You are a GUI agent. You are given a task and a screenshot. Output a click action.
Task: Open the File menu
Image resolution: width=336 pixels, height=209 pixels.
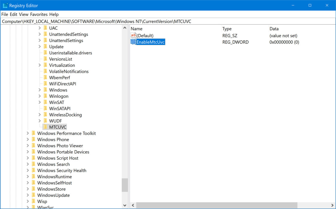(5, 14)
